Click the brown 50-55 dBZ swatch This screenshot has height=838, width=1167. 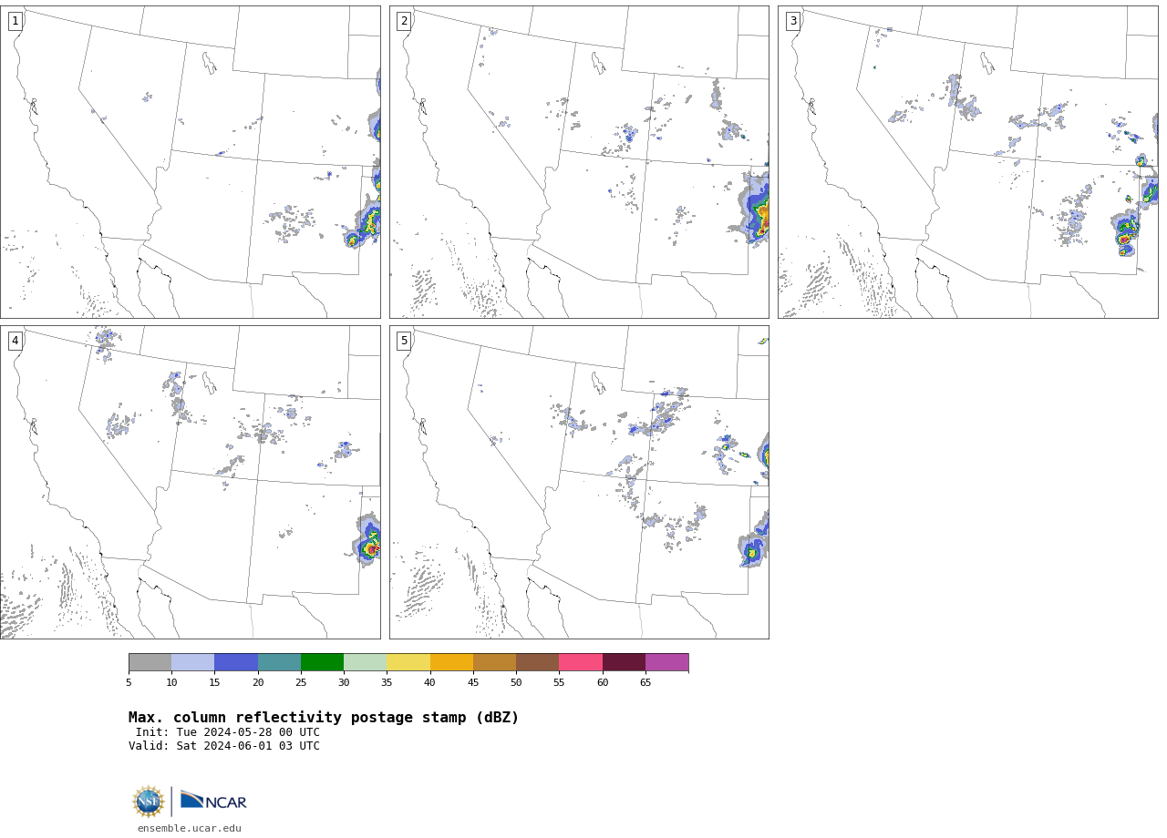pos(538,662)
